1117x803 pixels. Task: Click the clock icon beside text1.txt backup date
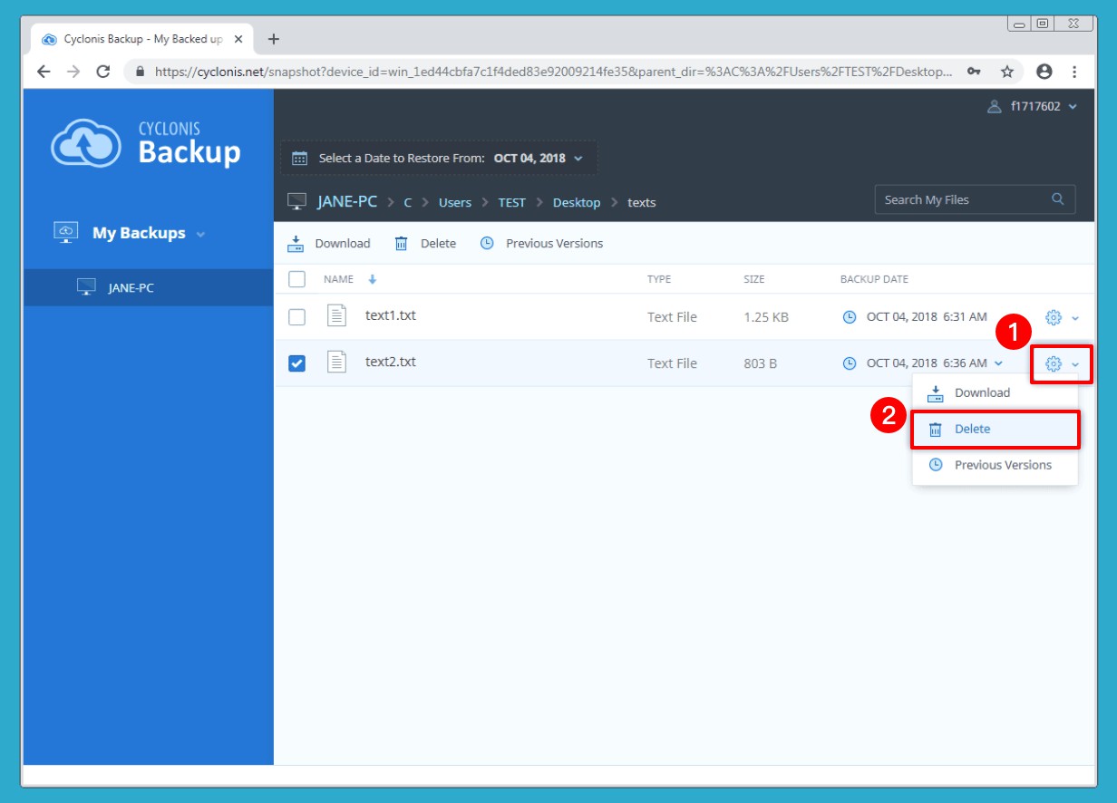tap(850, 317)
